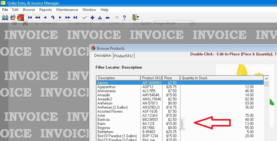Click the minus icon to delete record
Image resolution: width=277 pixels, height=141 pixels.
(x=108, y=18)
